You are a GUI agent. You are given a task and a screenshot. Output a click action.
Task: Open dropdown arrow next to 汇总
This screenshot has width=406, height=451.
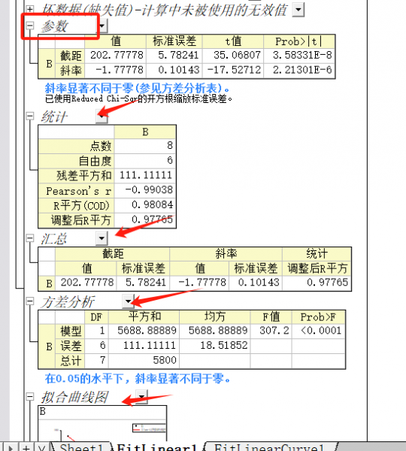(x=101, y=238)
